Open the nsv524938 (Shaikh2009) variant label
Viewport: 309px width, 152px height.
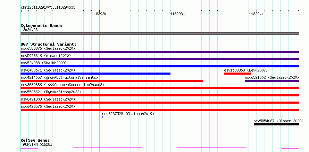[44, 63]
